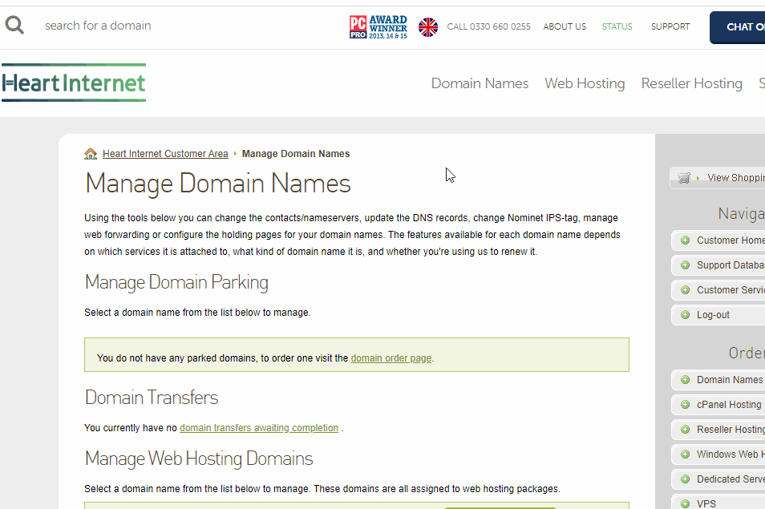Click the Heart Internet logo
Screen dimensions: 765x509
tap(74, 83)
